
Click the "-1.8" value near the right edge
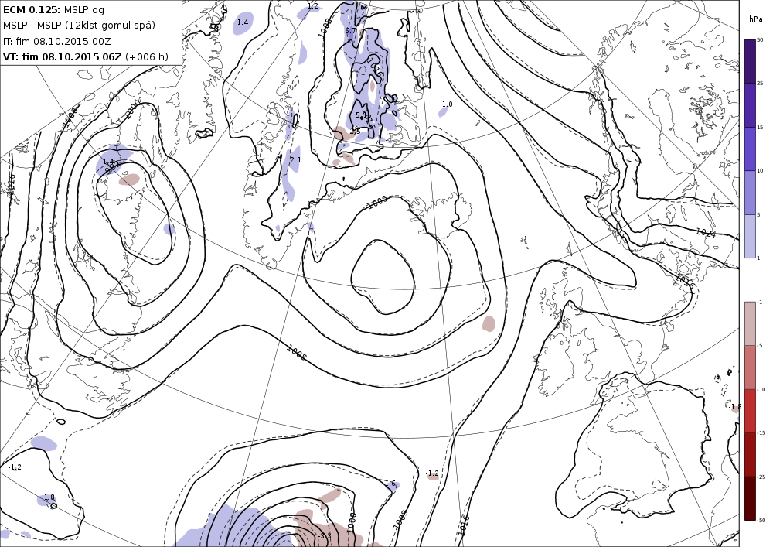(735, 407)
